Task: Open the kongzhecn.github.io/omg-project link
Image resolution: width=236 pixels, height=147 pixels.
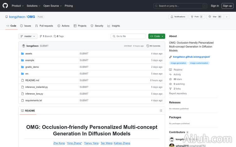Action: (x=191, y=57)
